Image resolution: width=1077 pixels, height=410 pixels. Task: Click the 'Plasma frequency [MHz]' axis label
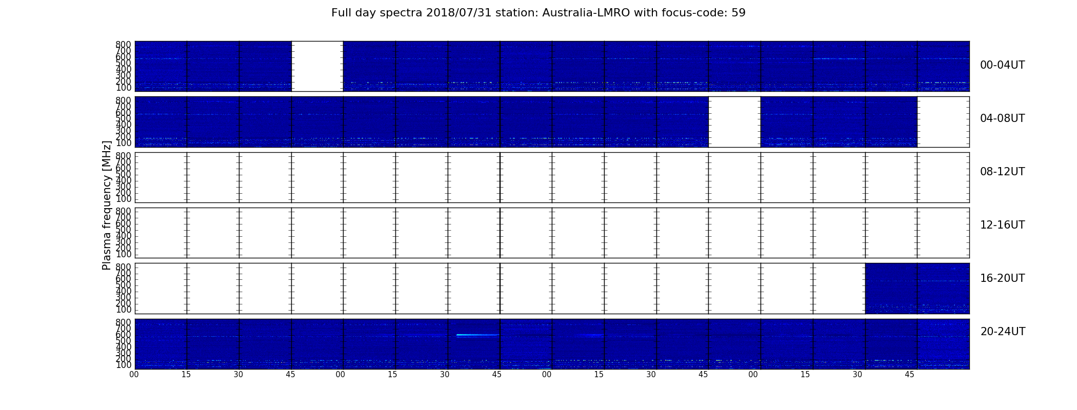tap(107, 205)
